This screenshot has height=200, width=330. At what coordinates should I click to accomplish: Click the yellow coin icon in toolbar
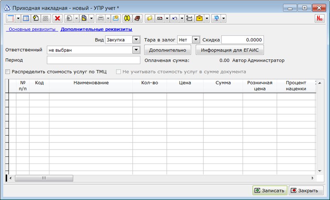pyautogui.click(x=127, y=18)
